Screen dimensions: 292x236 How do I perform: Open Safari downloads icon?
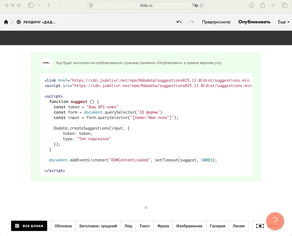point(252,5)
